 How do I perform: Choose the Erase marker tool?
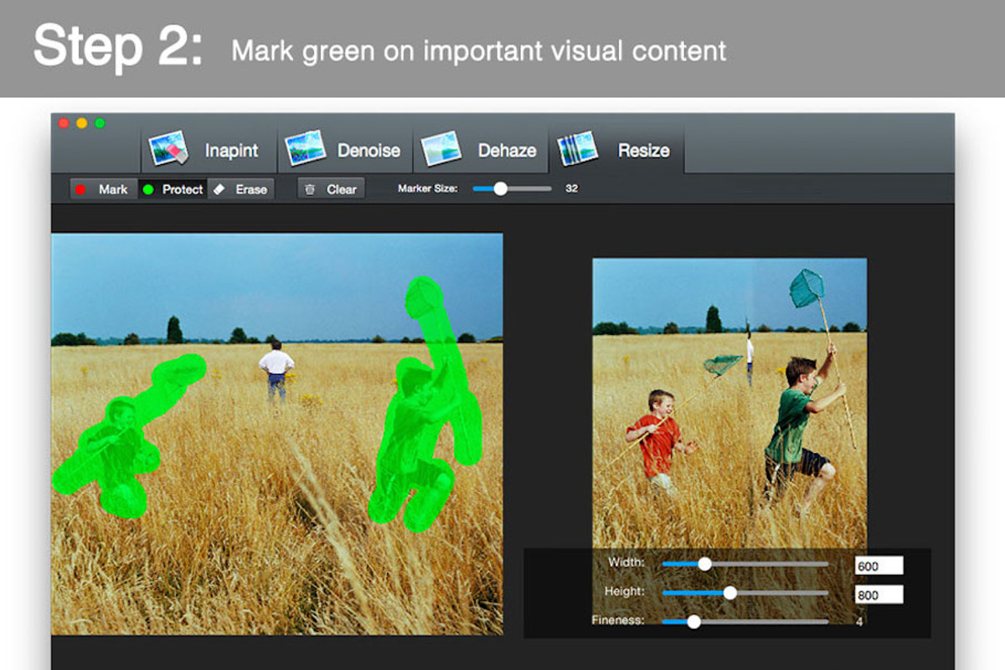click(x=241, y=189)
